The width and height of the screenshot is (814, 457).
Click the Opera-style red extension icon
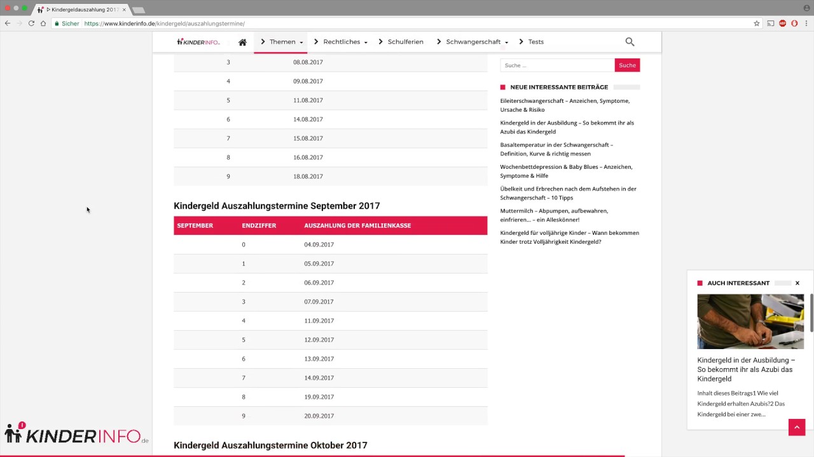pyautogui.click(x=794, y=23)
